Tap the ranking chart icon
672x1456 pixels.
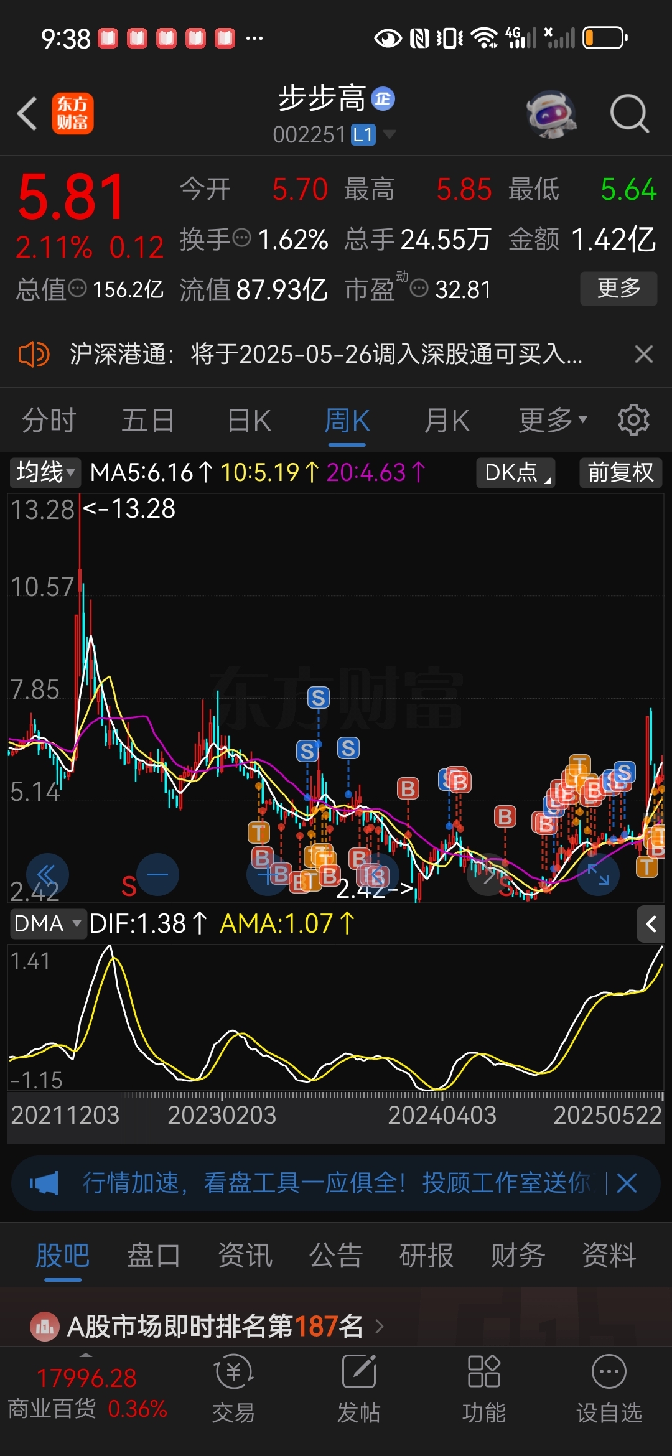44,1327
